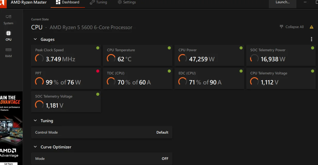Click the 1,181 V voltage value
Image resolution: width=318 pixels, height=165 pixels.
click(x=55, y=106)
